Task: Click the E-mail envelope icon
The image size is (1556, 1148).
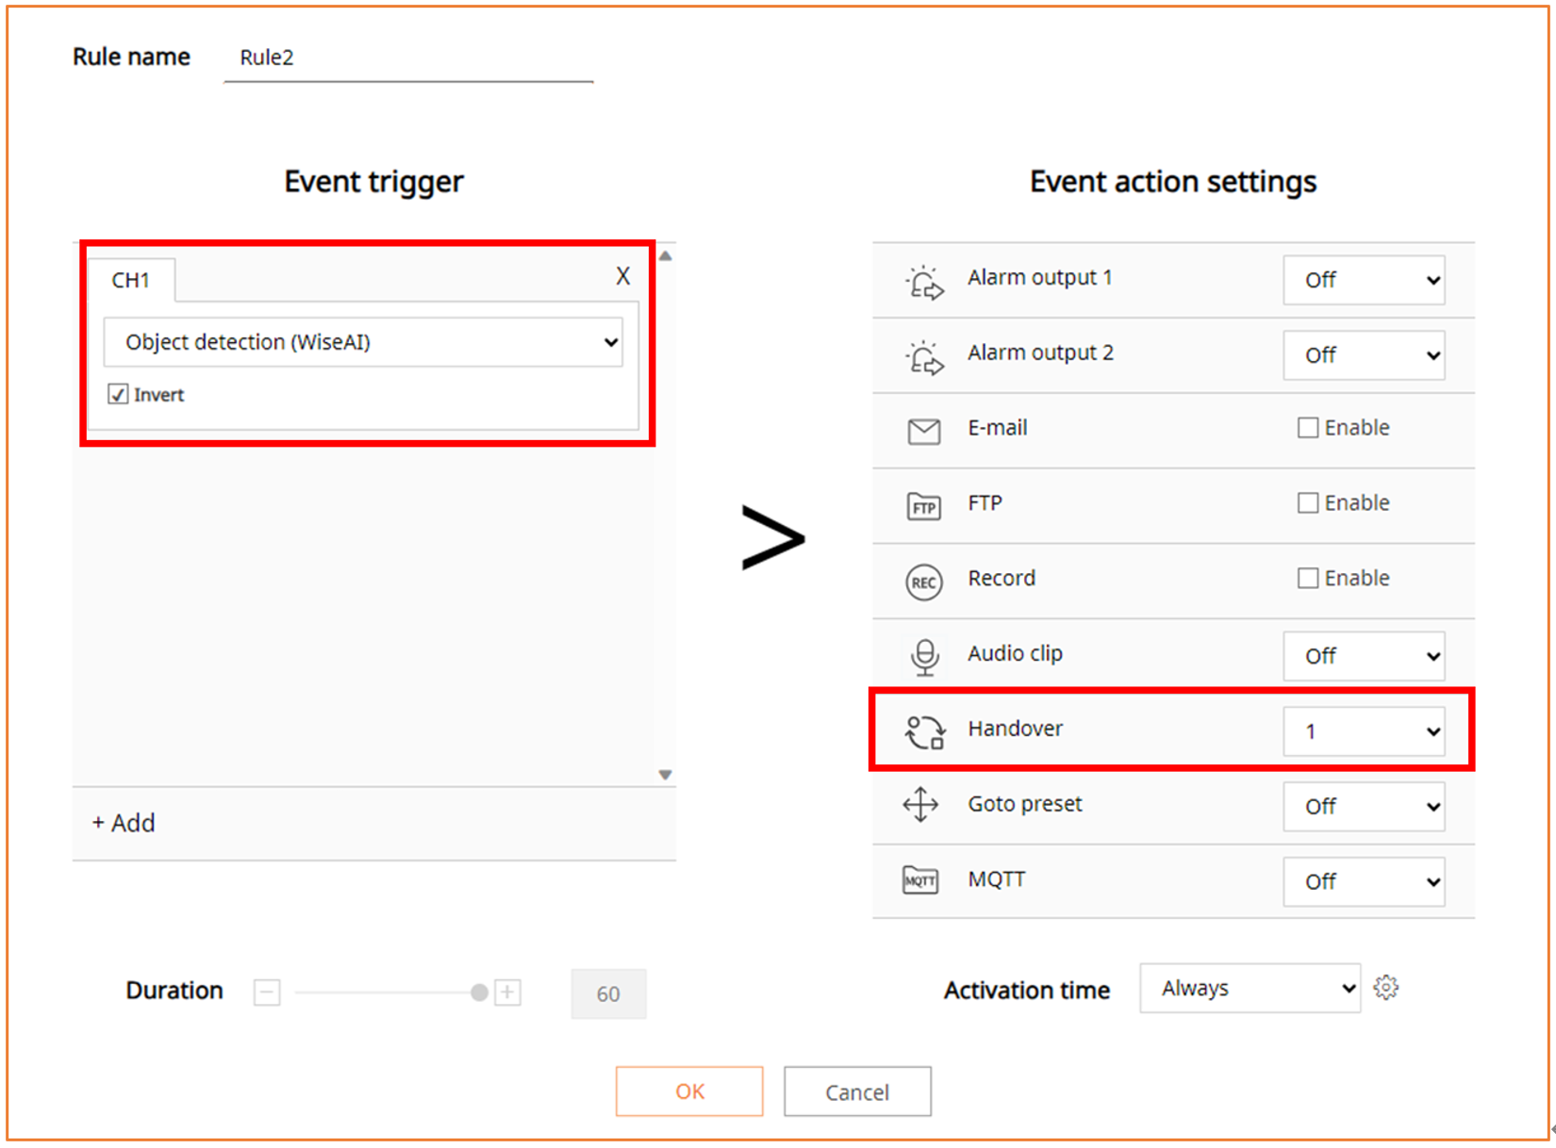Action: (x=923, y=431)
